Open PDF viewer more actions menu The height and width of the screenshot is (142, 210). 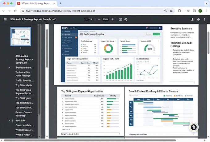coord(204,19)
